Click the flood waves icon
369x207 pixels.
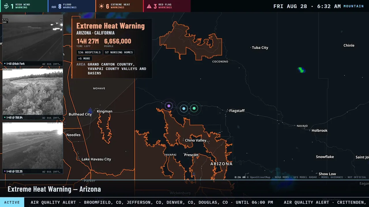[54, 6]
